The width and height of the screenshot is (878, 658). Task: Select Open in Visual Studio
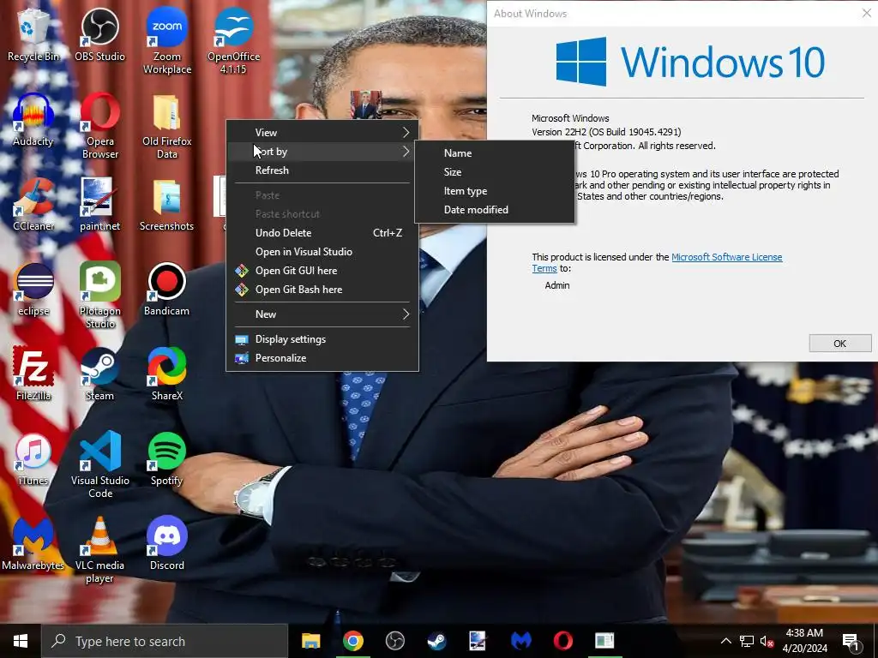322,252
